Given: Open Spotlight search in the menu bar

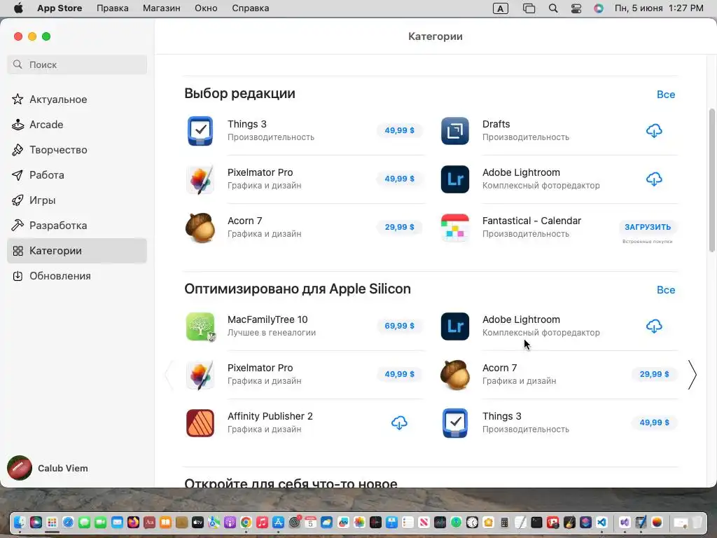Looking at the screenshot, I should pyautogui.click(x=553, y=8).
